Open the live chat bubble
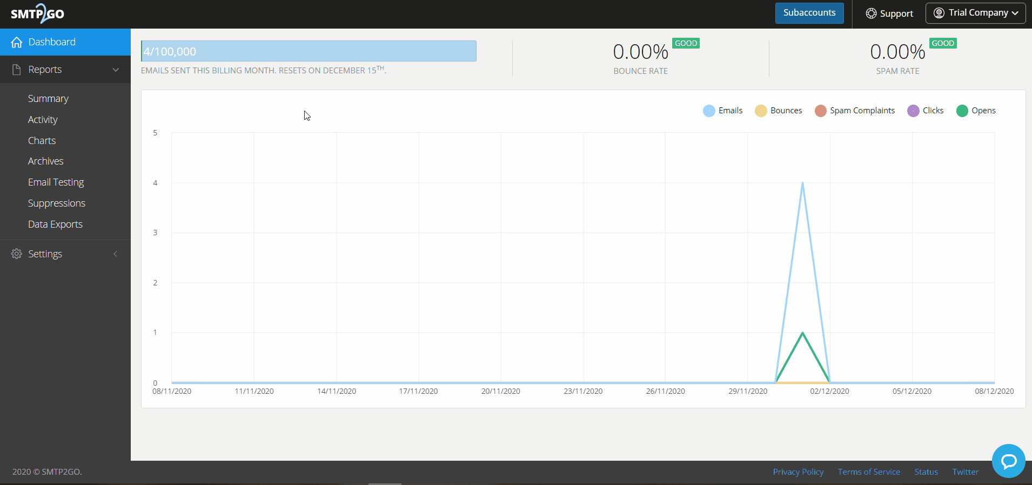This screenshot has width=1032, height=485. point(1009,461)
